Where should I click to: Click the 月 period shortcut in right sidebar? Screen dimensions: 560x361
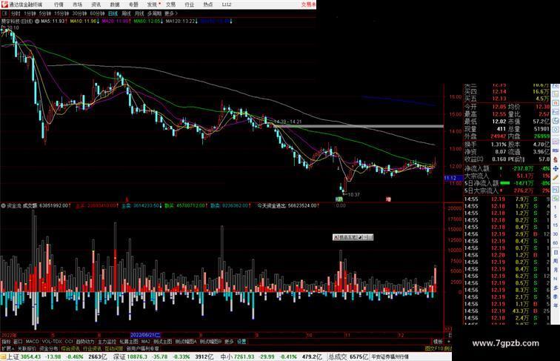click(556, 271)
